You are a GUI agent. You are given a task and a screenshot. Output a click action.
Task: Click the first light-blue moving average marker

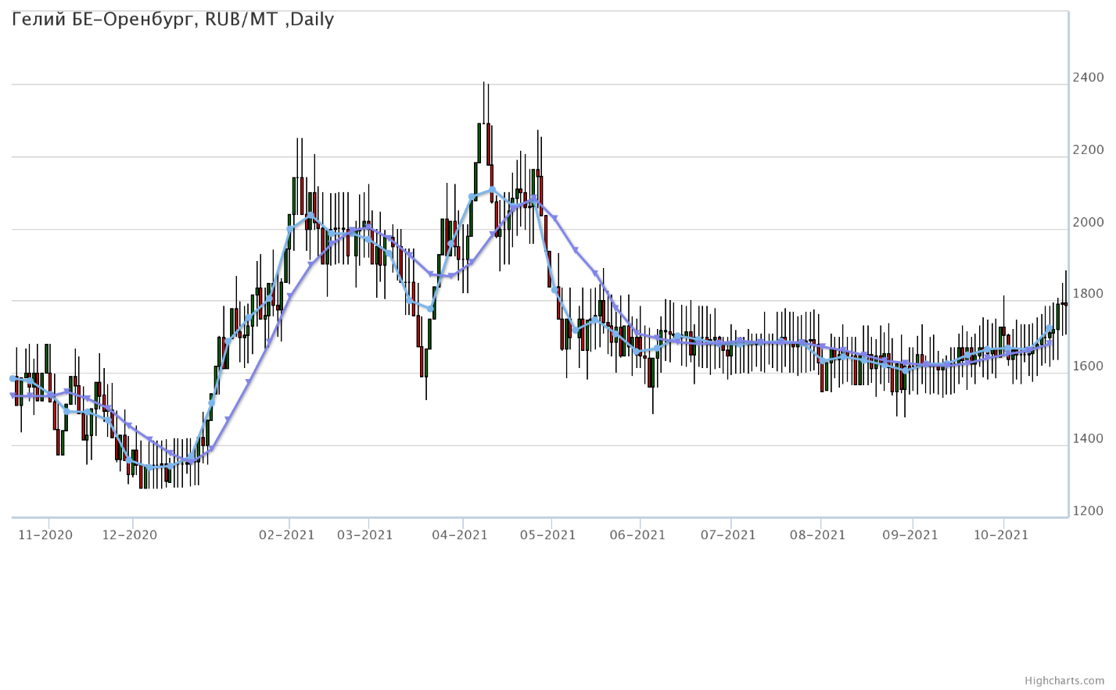[x=13, y=378]
